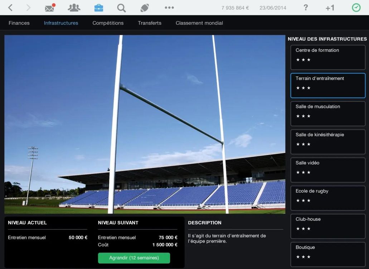The height and width of the screenshot is (269, 369).
Task: Switch to the Finances tab
Action: pyautogui.click(x=19, y=23)
